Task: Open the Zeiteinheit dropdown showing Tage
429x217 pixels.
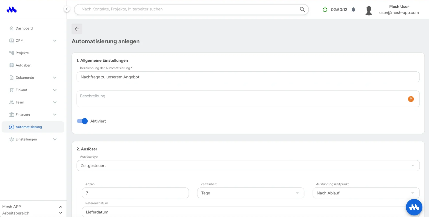Action: pyautogui.click(x=251, y=193)
